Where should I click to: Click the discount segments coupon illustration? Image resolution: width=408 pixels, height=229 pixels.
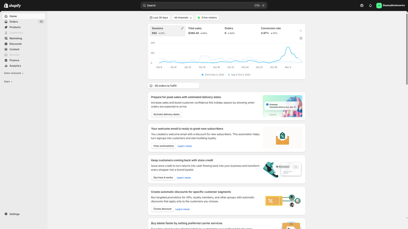tap(283, 201)
